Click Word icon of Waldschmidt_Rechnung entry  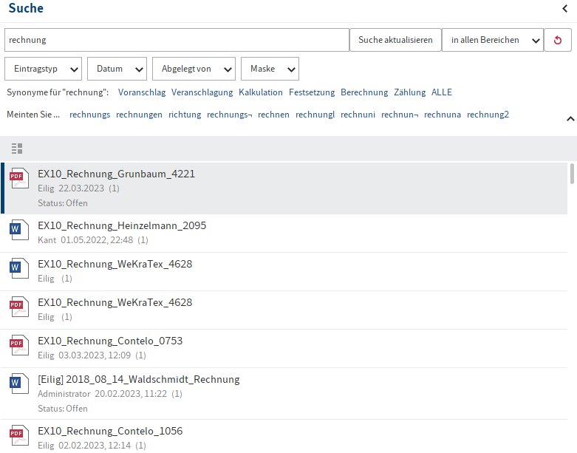pyautogui.click(x=19, y=384)
